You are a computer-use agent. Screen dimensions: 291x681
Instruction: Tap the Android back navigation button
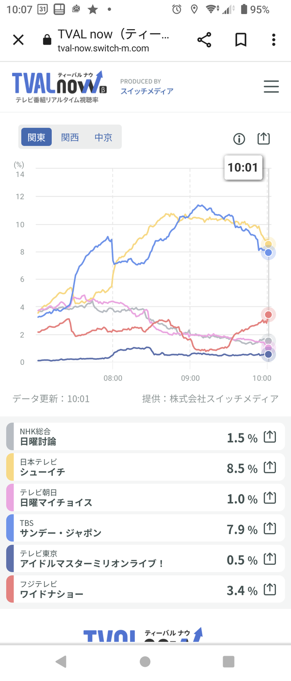(61, 662)
